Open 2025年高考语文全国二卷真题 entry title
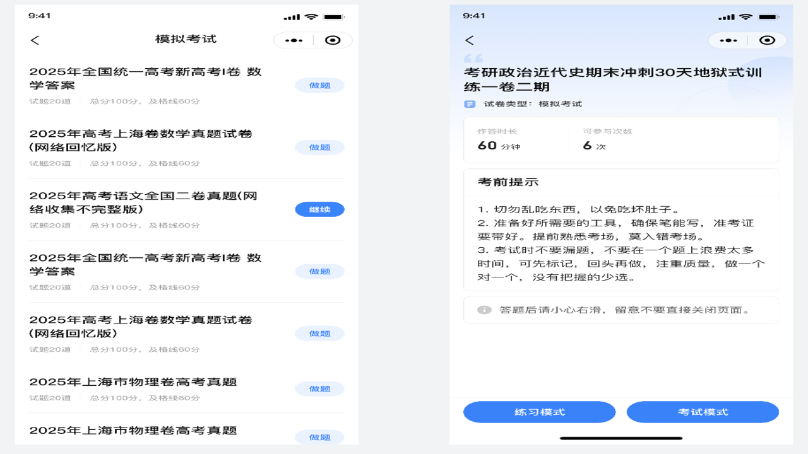808x454 pixels. pos(143,202)
